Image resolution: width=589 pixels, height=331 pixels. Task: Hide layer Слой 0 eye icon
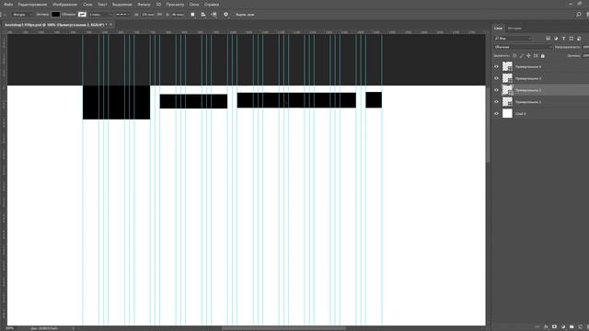(496, 113)
